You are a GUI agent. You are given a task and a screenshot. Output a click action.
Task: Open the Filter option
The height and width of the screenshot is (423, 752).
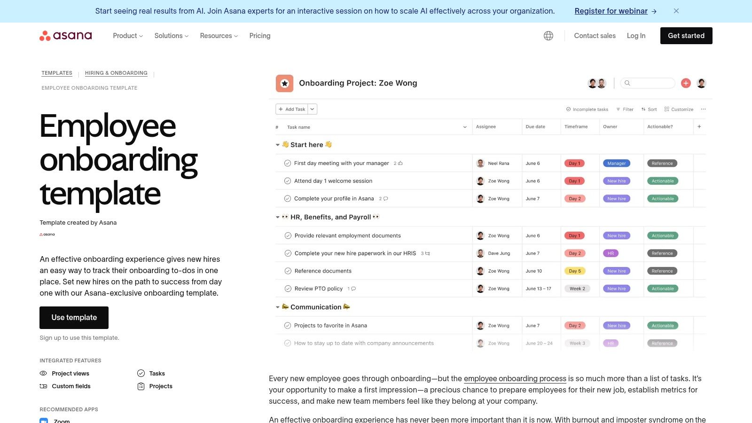pyautogui.click(x=625, y=109)
